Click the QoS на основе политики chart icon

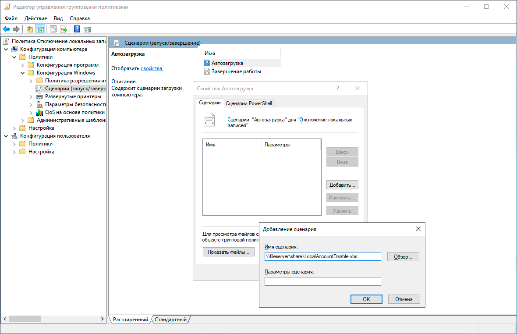click(39, 113)
